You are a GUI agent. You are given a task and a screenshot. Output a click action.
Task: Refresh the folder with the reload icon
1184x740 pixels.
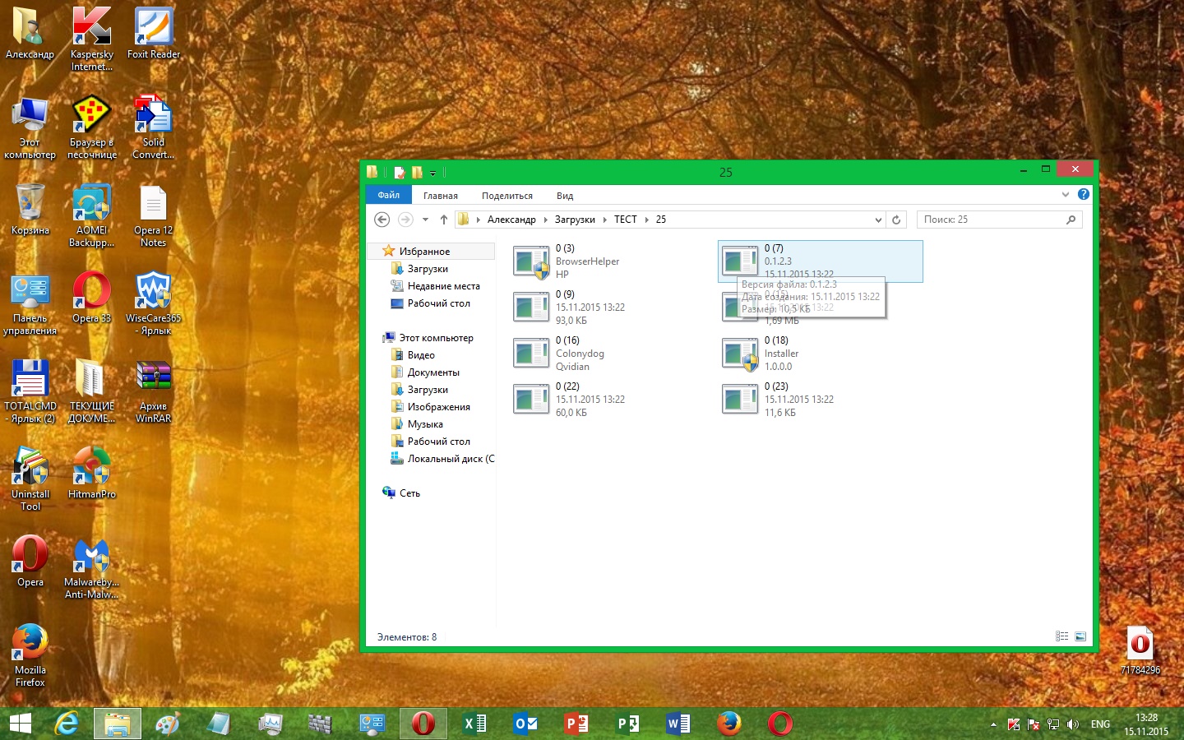(x=896, y=220)
